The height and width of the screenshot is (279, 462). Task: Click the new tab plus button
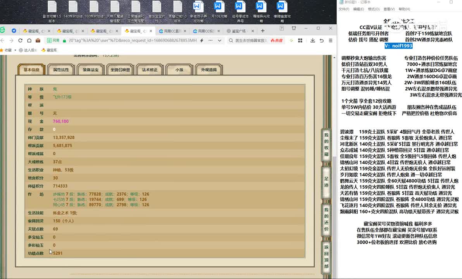click(x=263, y=31)
